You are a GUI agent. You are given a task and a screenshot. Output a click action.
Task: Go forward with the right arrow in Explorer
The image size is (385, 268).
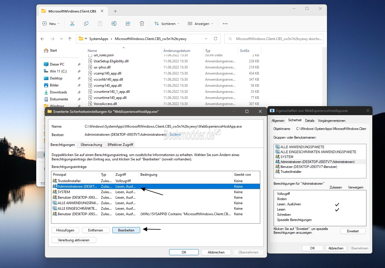point(53,39)
